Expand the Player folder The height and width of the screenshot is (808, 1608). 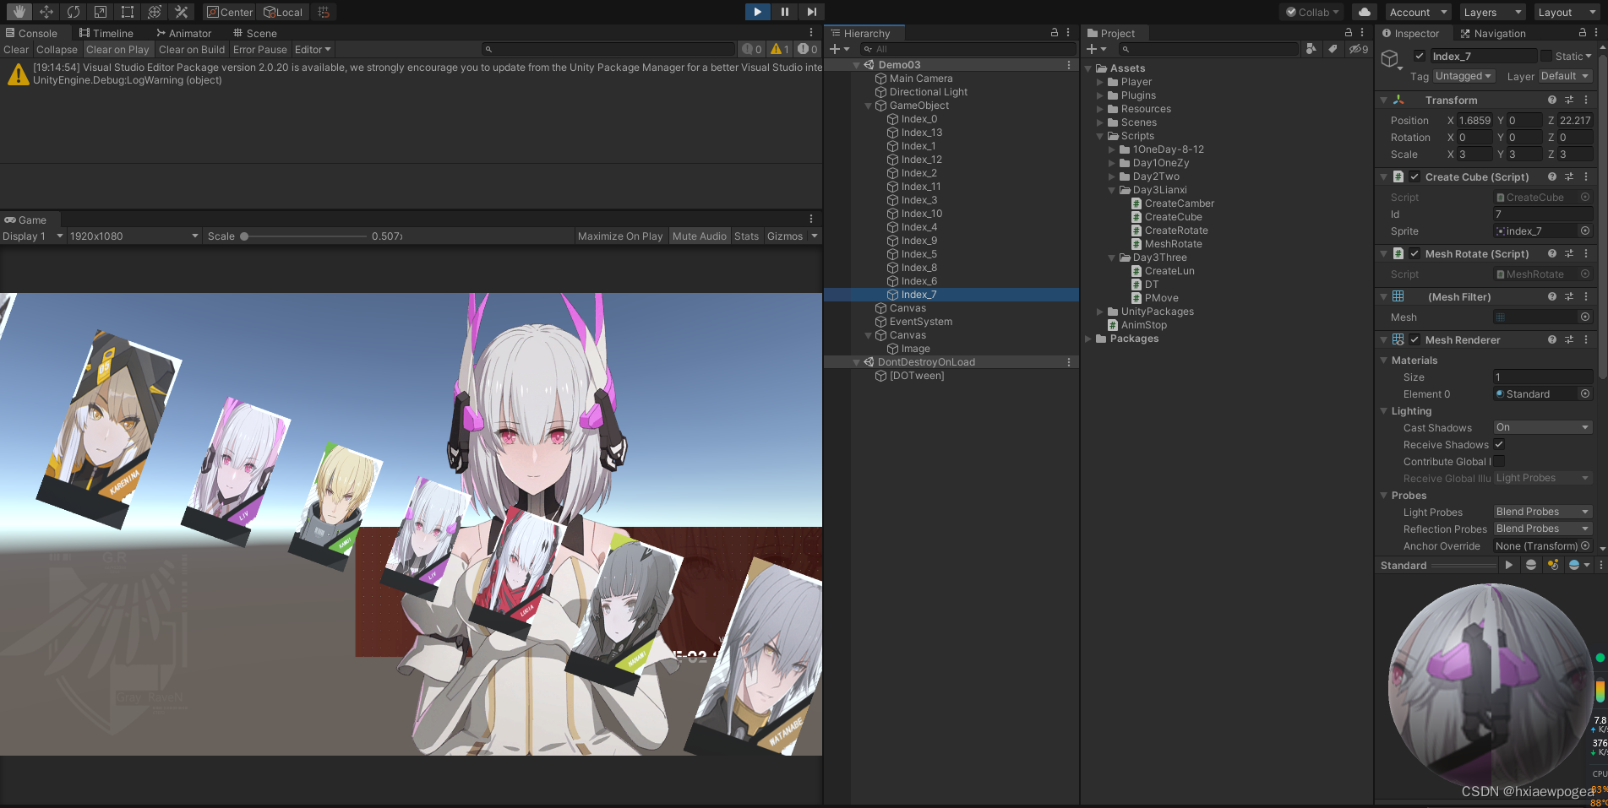pyautogui.click(x=1100, y=82)
